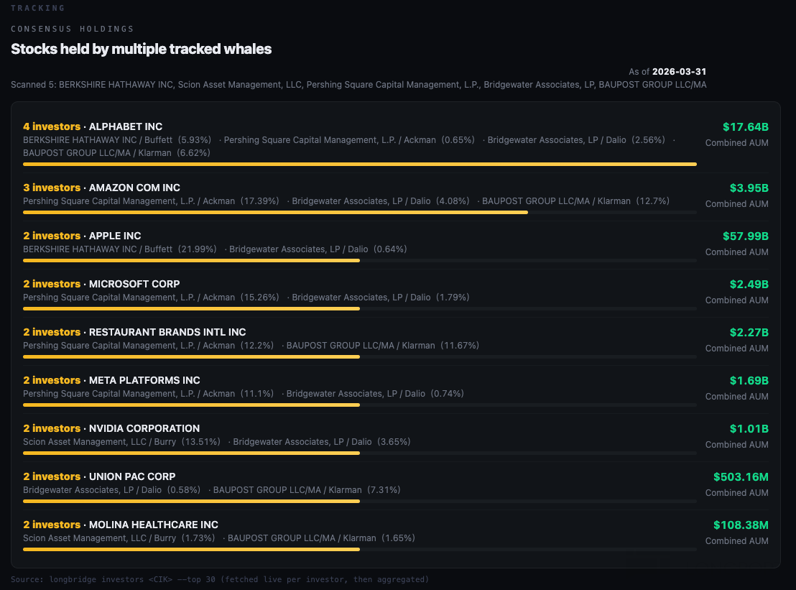Click the $503.16M combined AUM value

pyautogui.click(x=741, y=476)
